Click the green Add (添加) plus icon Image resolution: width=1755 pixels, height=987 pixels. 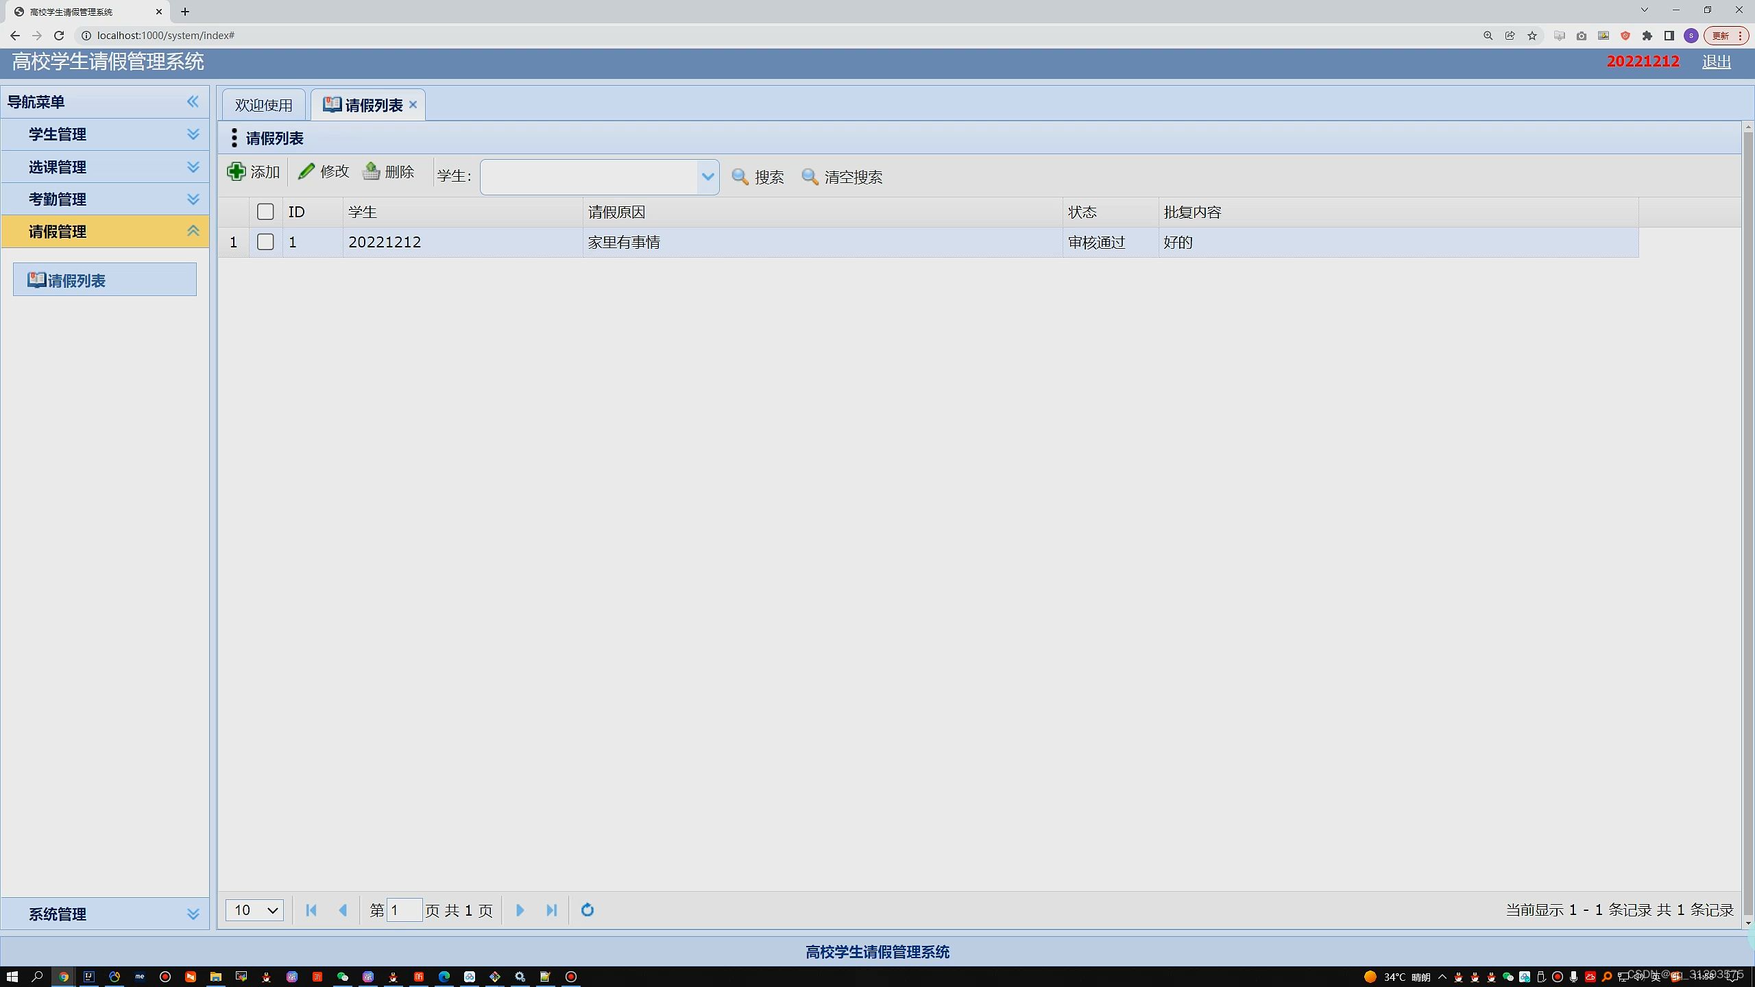(237, 171)
